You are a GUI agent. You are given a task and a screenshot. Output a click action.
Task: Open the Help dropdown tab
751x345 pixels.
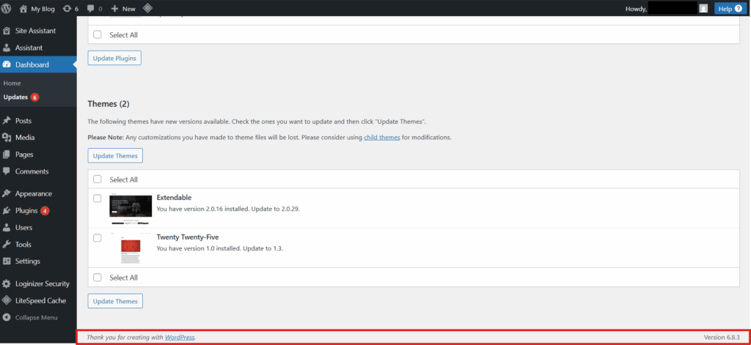click(x=731, y=9)
